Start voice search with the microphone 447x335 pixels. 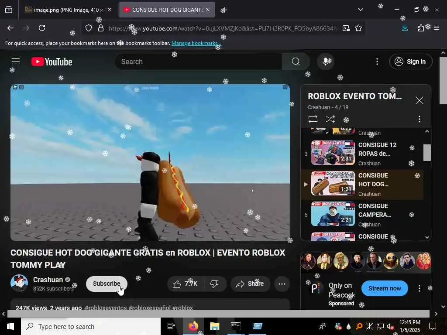326,61
